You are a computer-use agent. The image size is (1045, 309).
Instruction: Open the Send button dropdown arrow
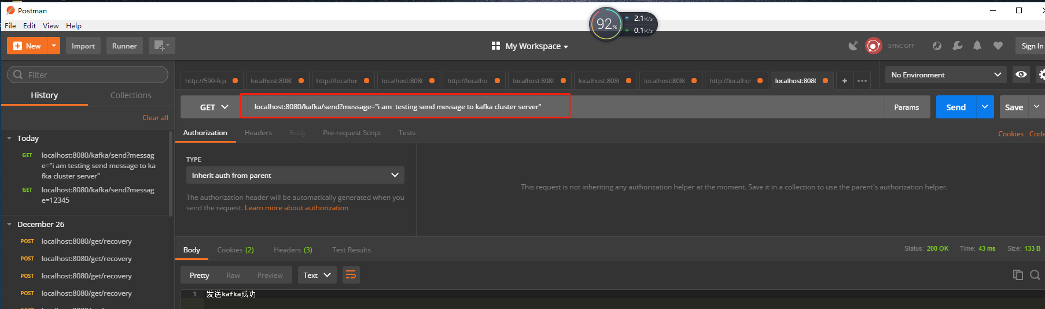(985, 107)
